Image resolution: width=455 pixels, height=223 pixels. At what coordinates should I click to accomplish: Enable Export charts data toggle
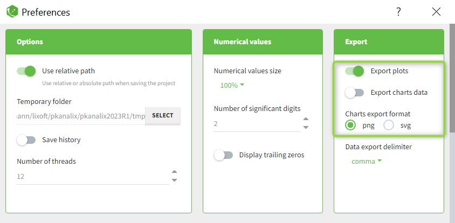tap(355, 93)
